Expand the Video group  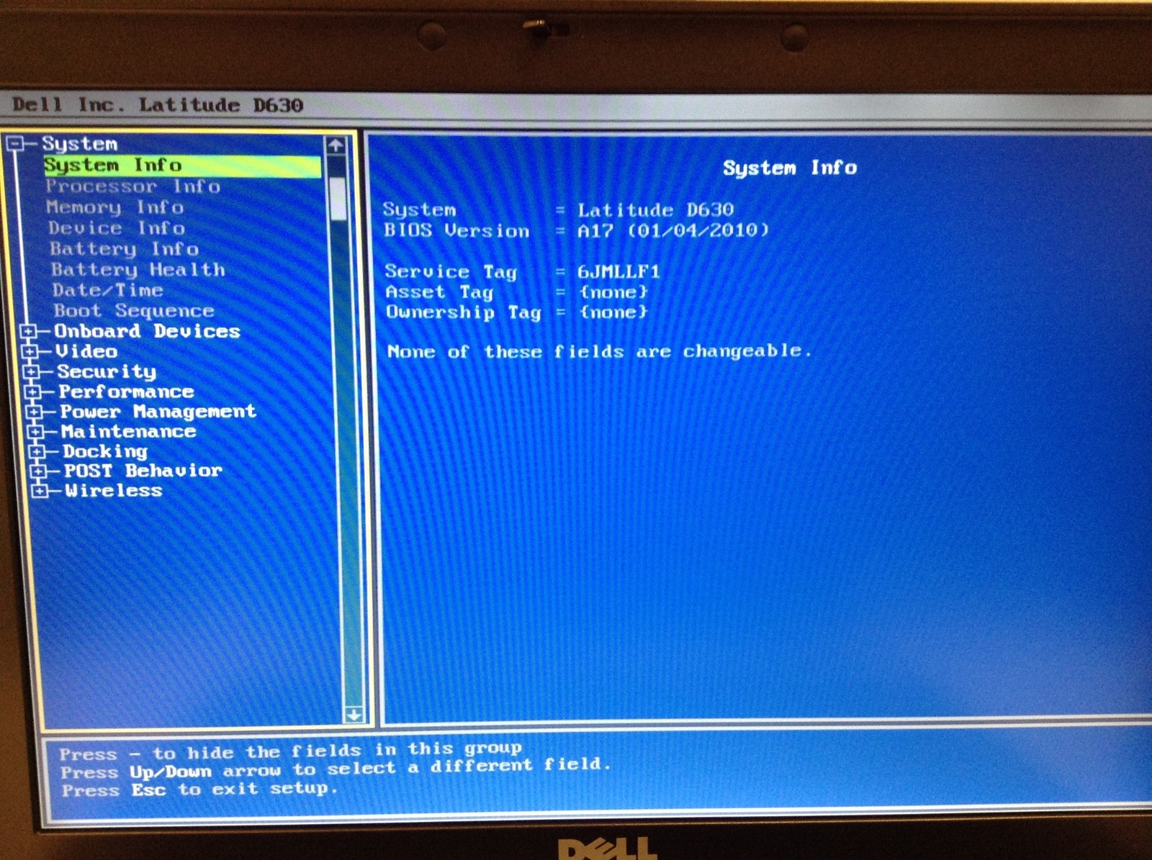(x=30, y=351)
